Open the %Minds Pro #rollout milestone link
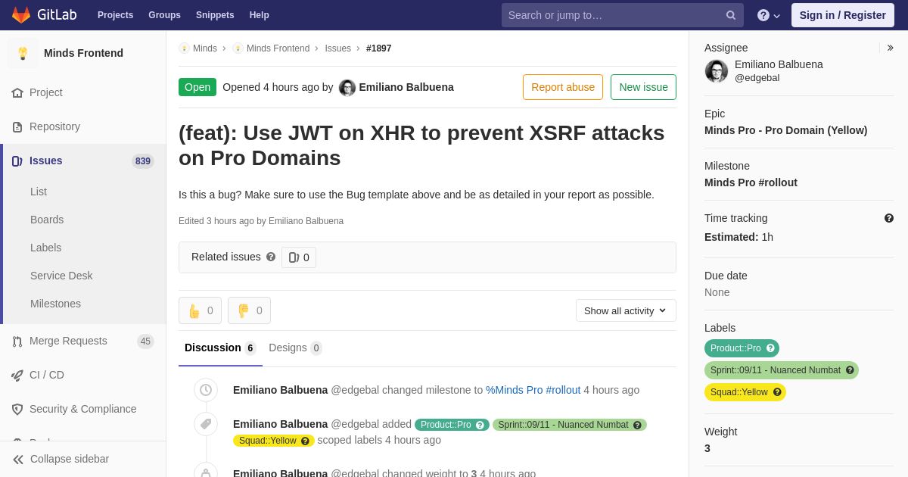 [x=533, y=390]
